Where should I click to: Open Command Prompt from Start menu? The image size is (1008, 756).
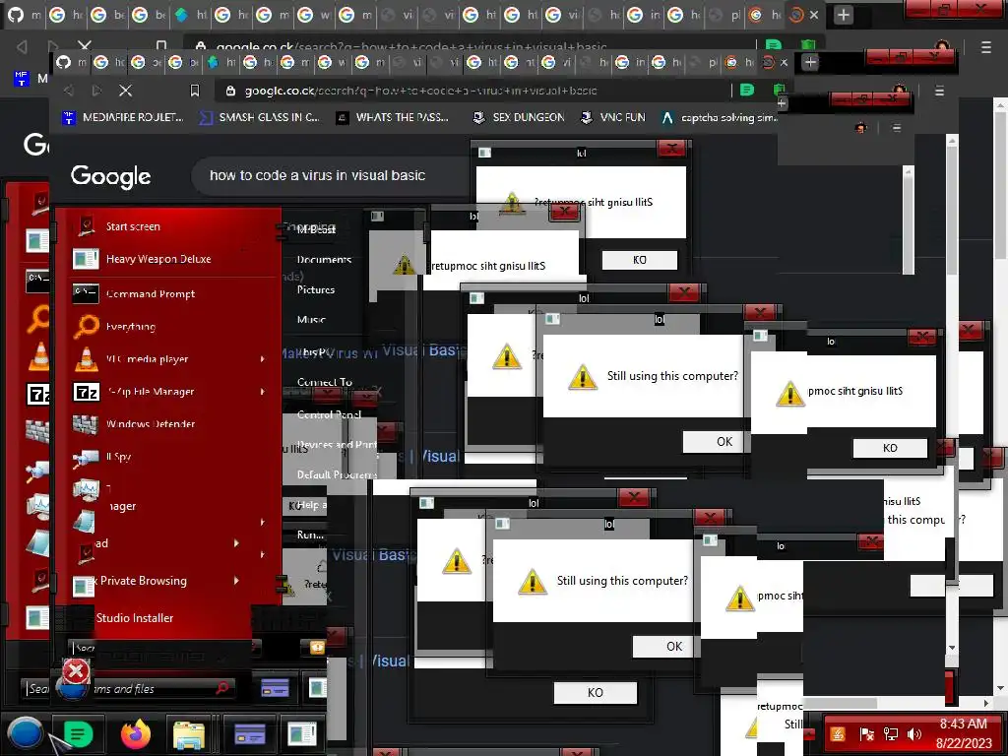168,293
